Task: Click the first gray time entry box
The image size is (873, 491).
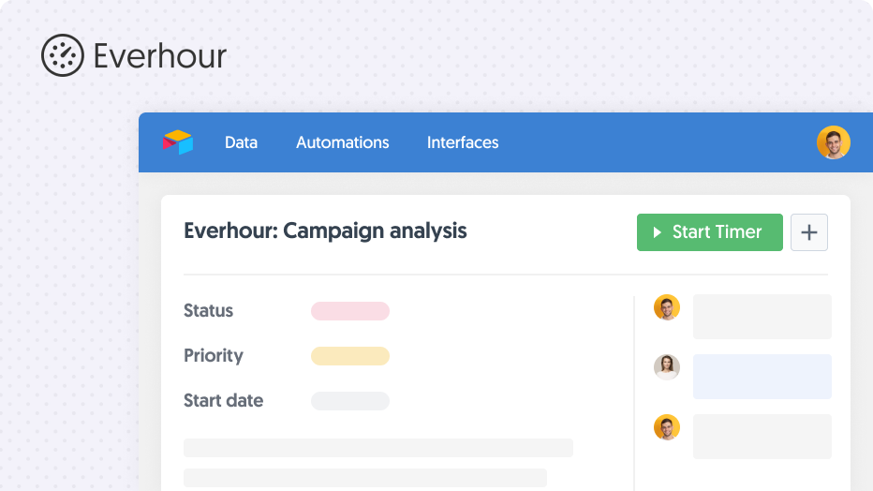Action: coord(762,317)
